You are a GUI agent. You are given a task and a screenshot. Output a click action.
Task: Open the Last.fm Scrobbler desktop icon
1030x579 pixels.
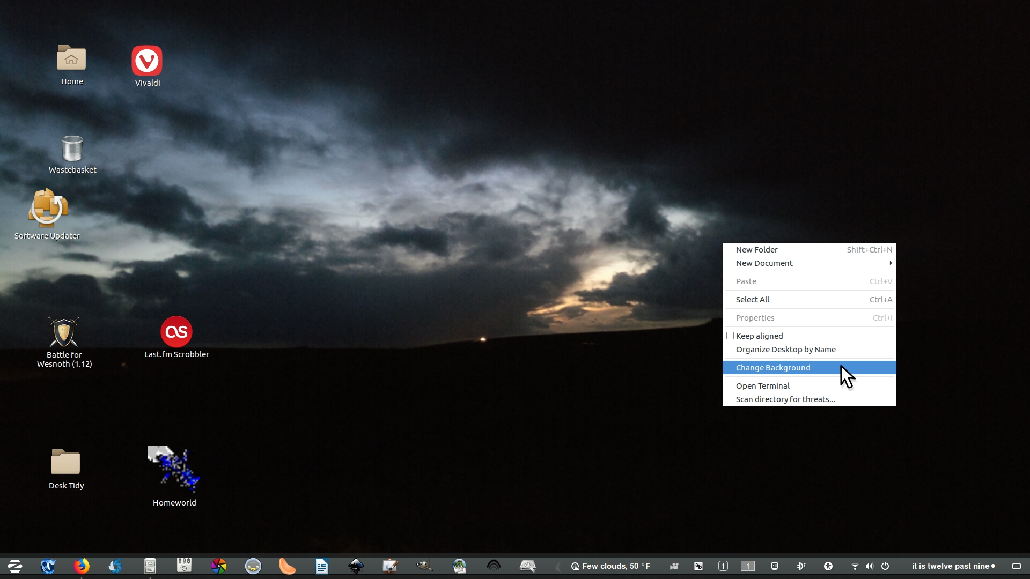176,332
